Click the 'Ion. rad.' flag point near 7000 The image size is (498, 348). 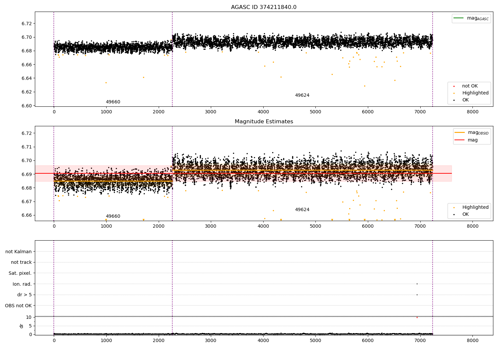coord(417,284)
